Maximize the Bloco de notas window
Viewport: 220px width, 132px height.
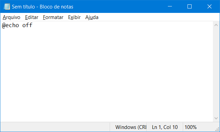click(190, 6)
